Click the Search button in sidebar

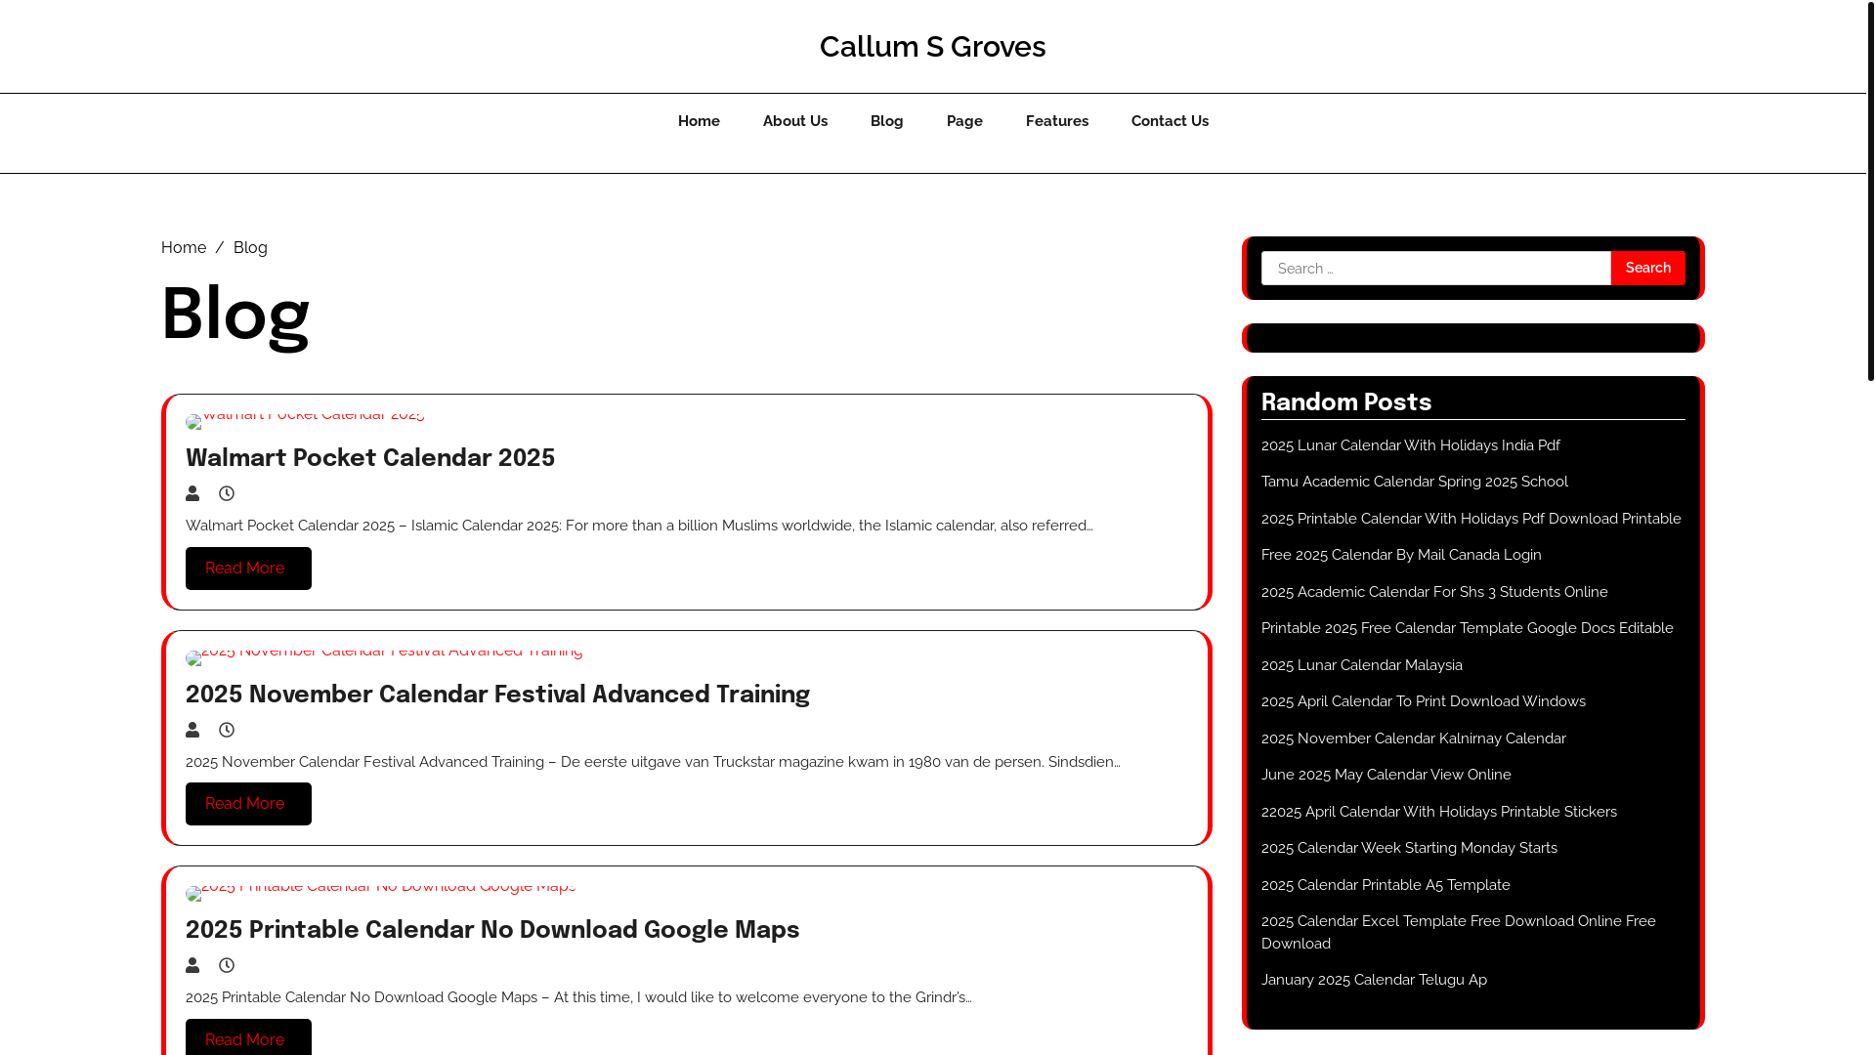click(x=1647, y=268)
